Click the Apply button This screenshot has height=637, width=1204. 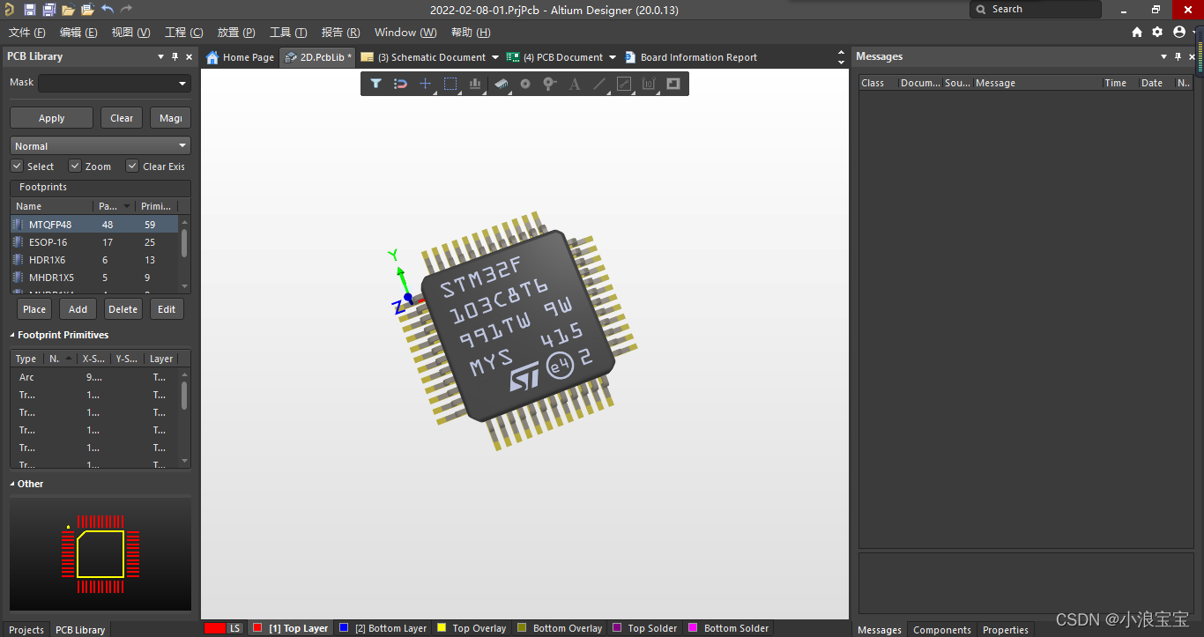pyautogui.click(x=51, y=118)
